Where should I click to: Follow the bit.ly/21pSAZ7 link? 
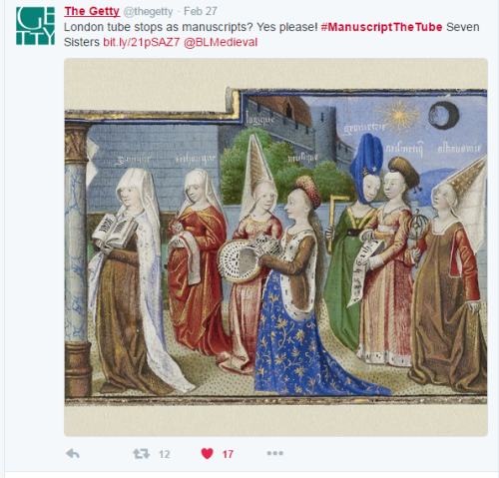[x=142, y=42]
